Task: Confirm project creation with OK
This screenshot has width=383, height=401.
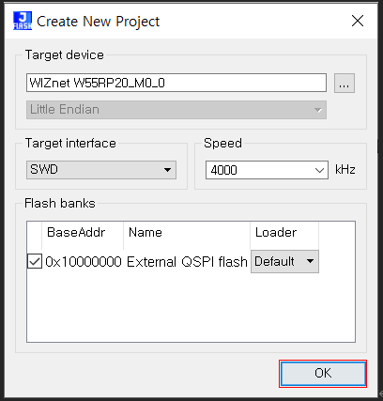Action: (x=323, y=374)
